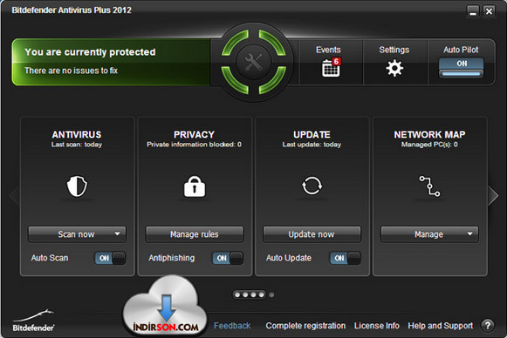Click the Privacy padlock icon

click(x=195, y=186)
